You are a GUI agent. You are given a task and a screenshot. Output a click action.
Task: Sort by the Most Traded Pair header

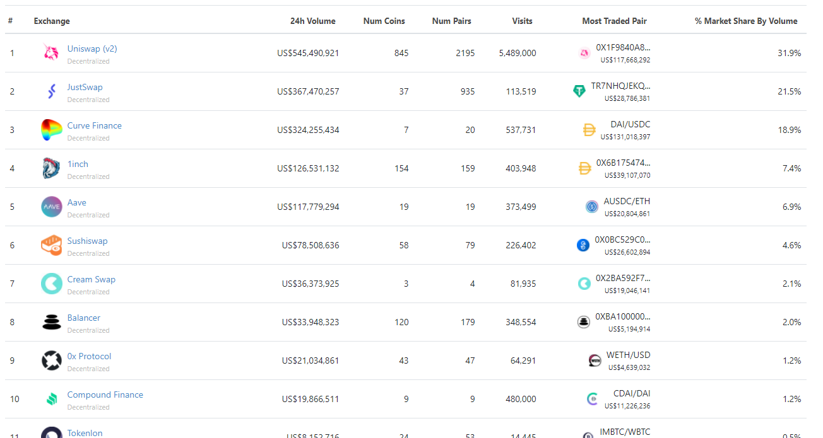pos(615,21)
